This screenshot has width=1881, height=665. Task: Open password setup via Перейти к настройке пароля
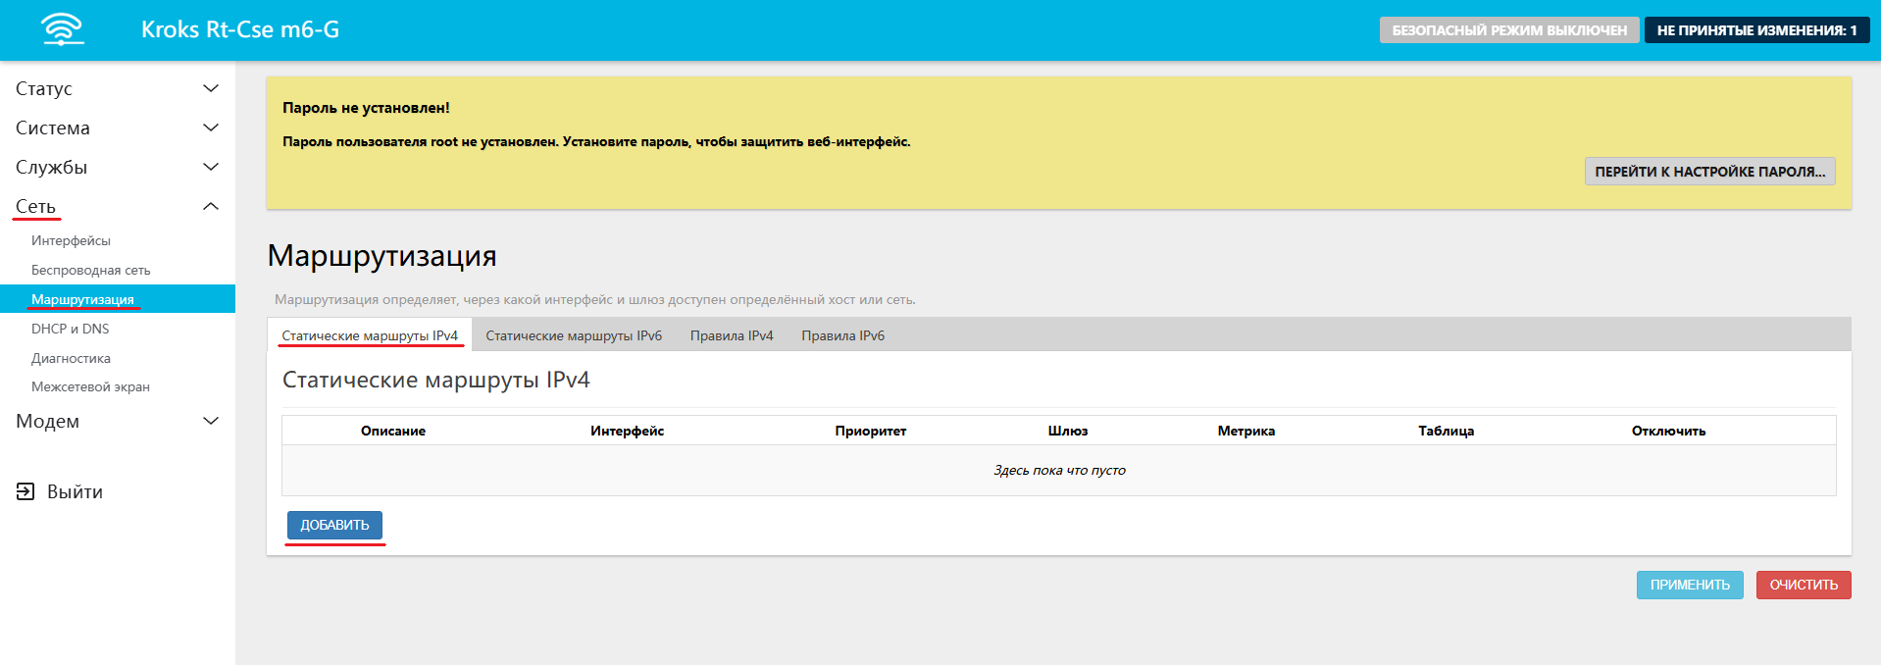pyautogui.click(x=1709, y=172)
